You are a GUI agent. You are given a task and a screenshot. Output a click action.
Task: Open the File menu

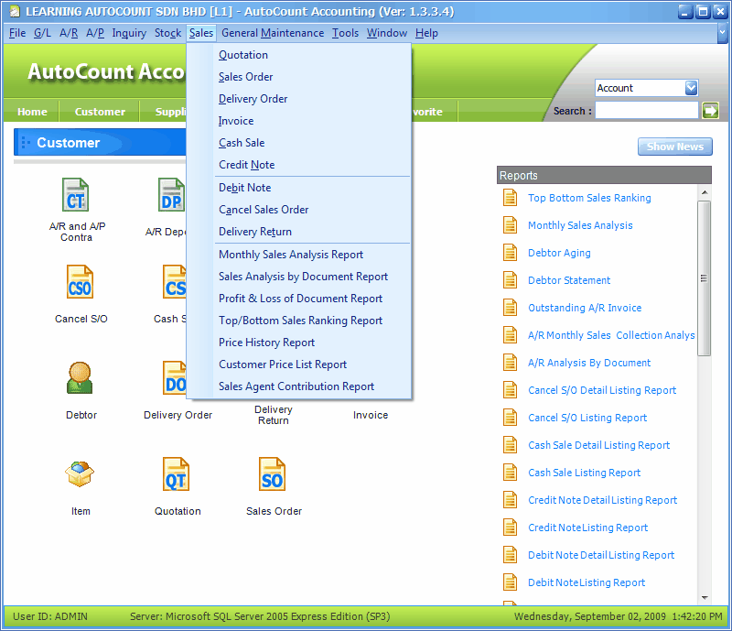(17, 33)
